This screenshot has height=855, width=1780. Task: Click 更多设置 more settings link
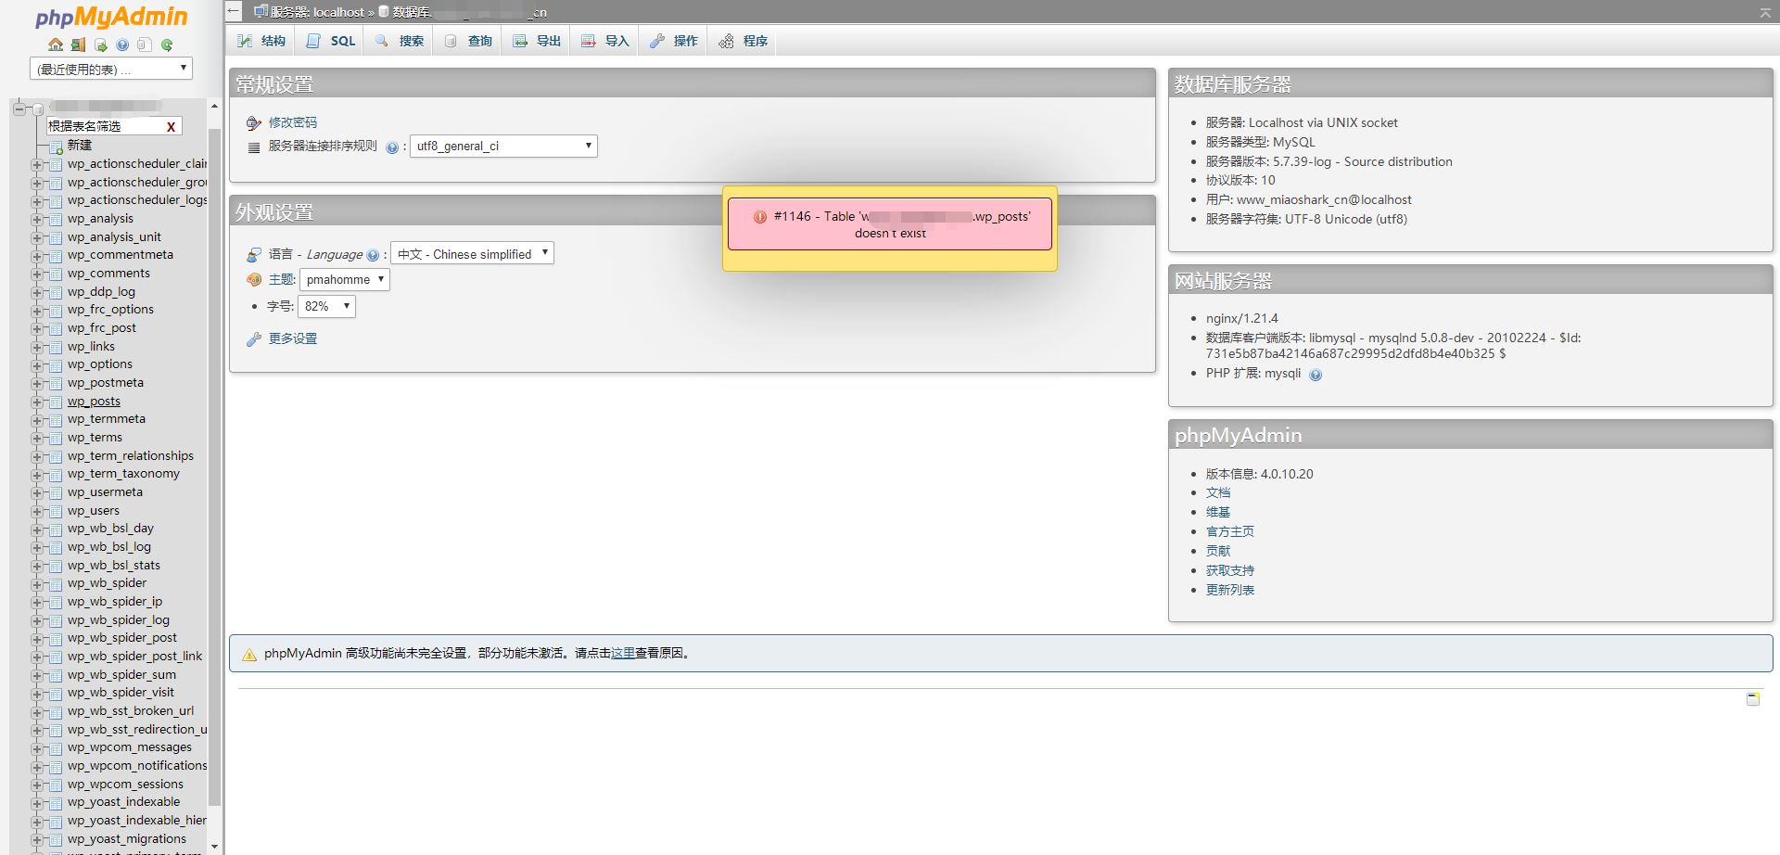click(293, 339)
